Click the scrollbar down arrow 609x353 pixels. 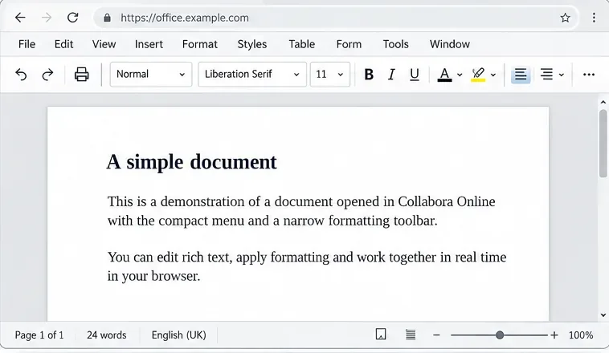[603, 315]
